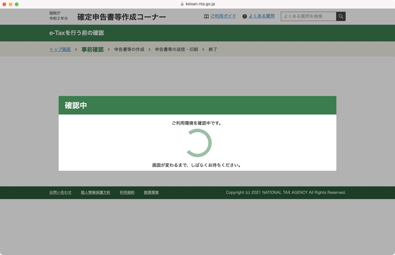The image size is (395, 255).
Task: Click the question mark icon beside よくある質問
Action: click(244, 16)
